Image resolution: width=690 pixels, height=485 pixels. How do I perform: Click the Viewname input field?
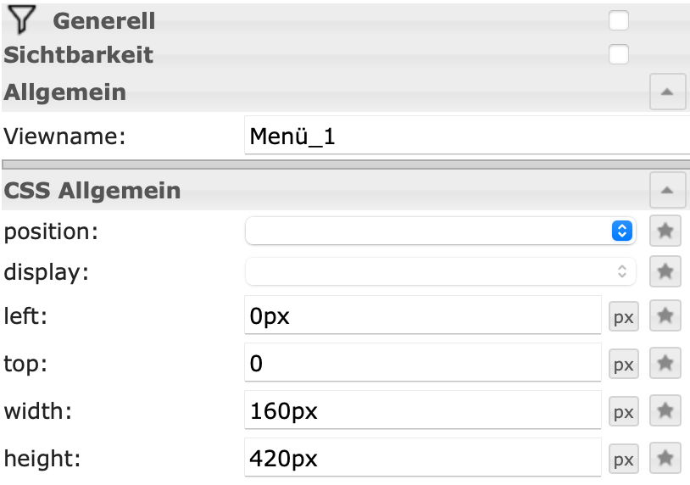click(466, 137)
